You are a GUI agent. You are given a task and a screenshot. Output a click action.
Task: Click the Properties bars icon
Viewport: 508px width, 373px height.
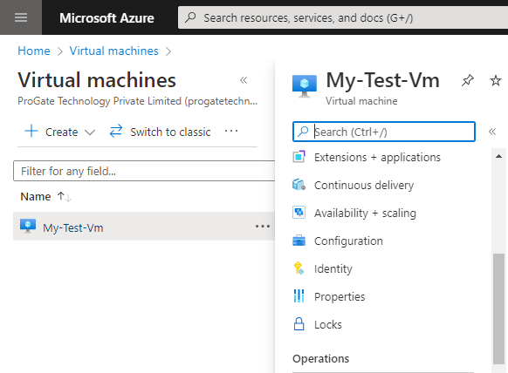click(x=299, y=296)
